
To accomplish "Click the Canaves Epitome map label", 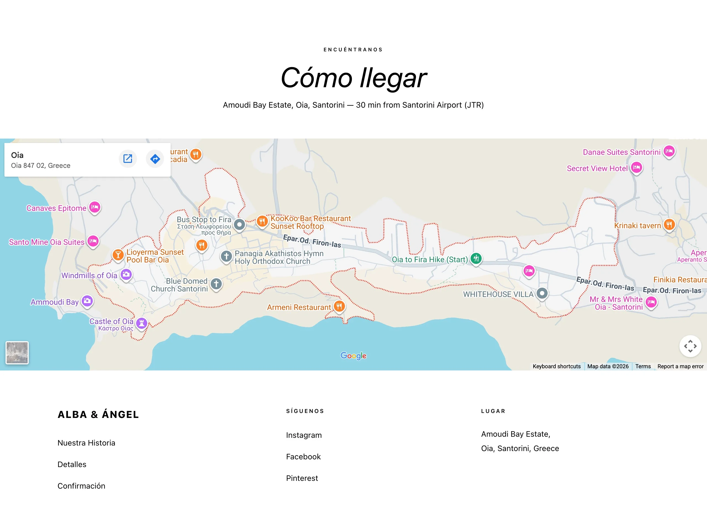I will (x=56, y=208).
